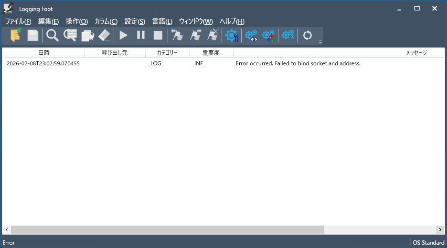Screen dimensions: 447x248
Task: Minimize the Logging Foot window
Action: (x=399, y=9)
